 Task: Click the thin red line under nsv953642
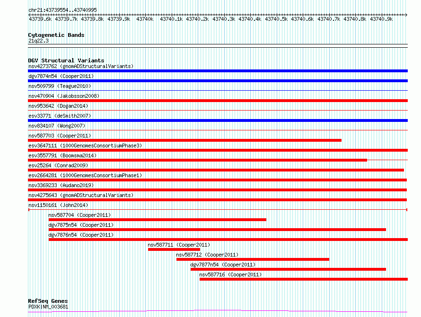click(218, 111)
